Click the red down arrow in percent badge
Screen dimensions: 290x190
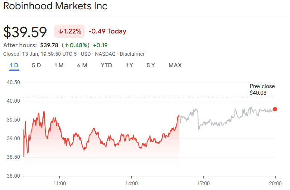tap(61, 32)
